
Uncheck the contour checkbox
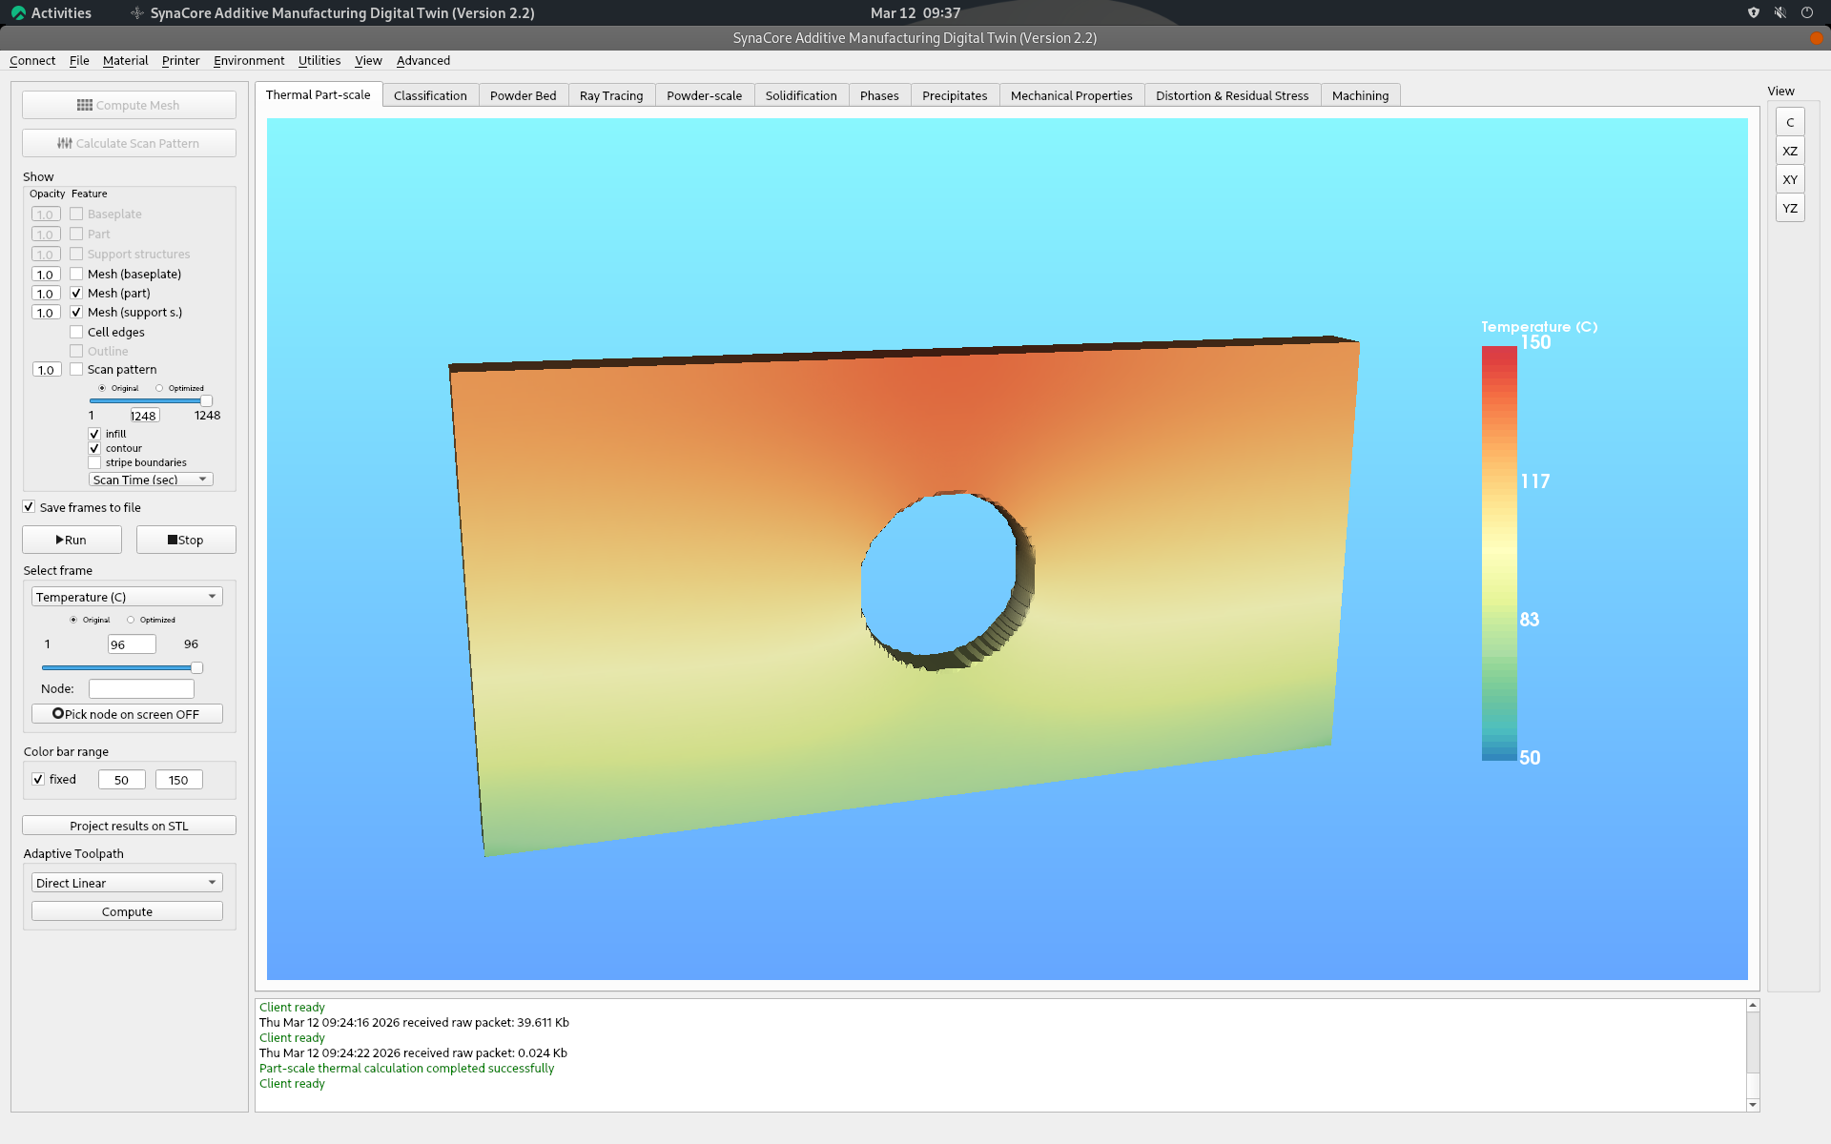(94, 448)
